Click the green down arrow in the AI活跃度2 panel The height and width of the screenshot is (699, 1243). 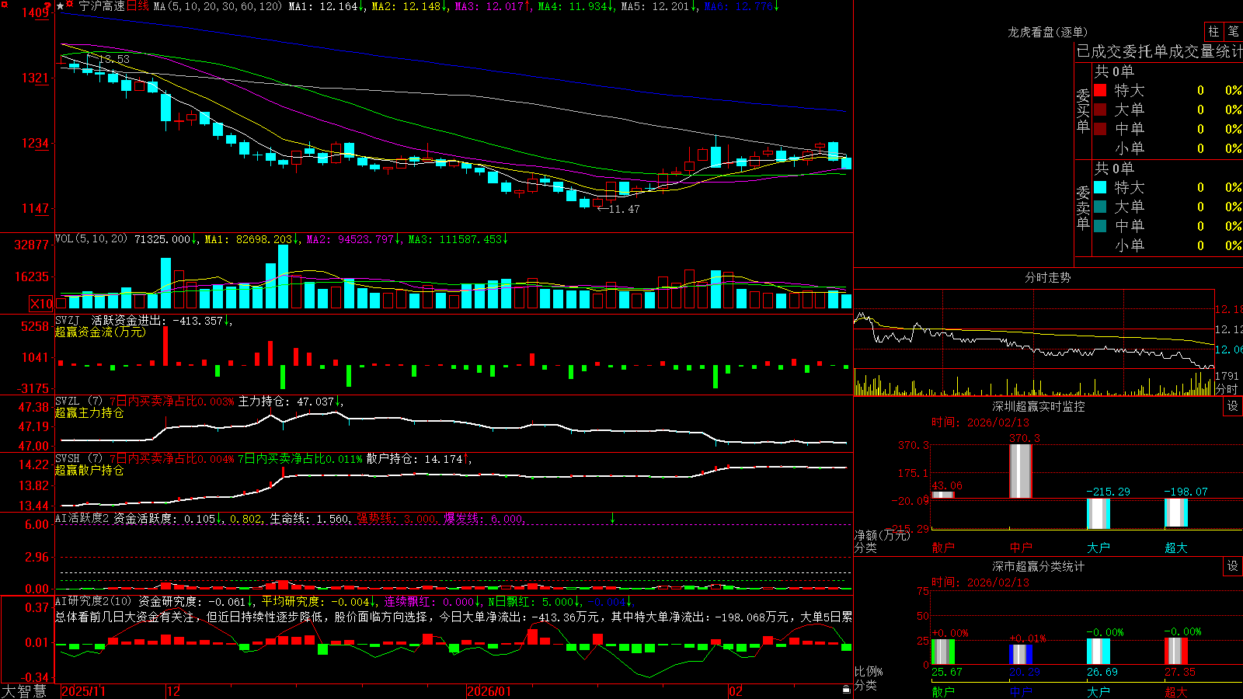tap(613, 518)
